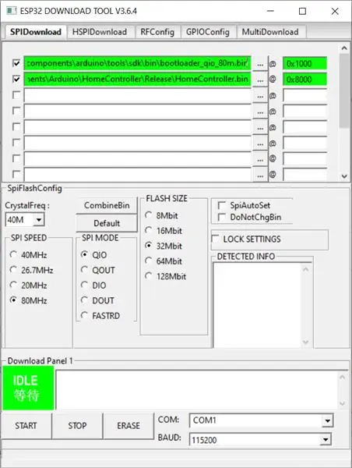Select 26.7MHz SPI speed
The image size is (352, 468).
pyautogui.click(x=31, y=270)
